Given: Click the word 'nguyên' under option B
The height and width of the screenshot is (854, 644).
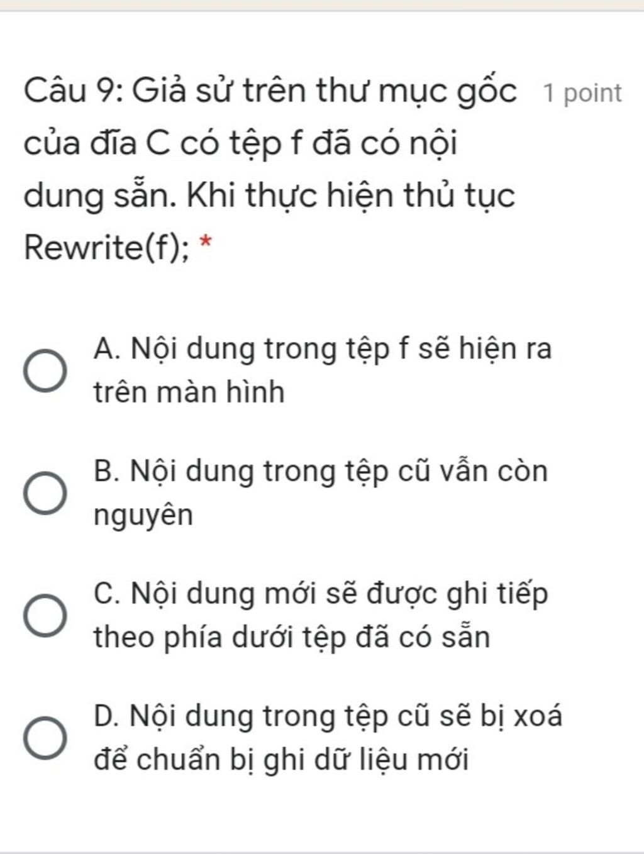Looking at the screenshot, I should (x=143, y=517).
